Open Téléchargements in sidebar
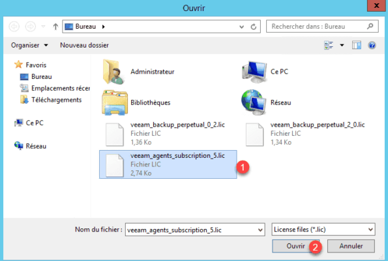The image size is (388, 261). point(51,100)
